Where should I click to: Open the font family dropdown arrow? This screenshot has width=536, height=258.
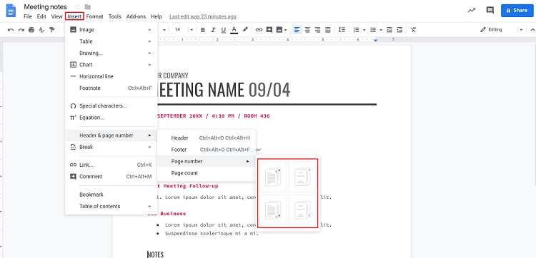click(164, 30)
